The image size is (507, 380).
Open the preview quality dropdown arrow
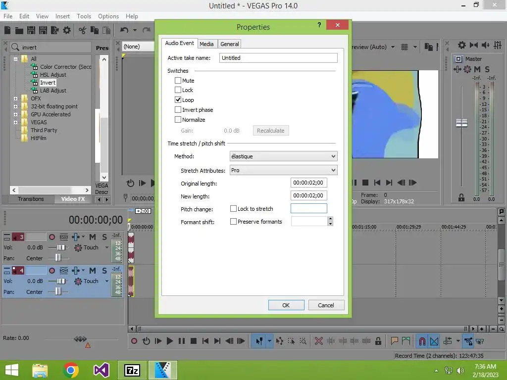click(393, 47)
